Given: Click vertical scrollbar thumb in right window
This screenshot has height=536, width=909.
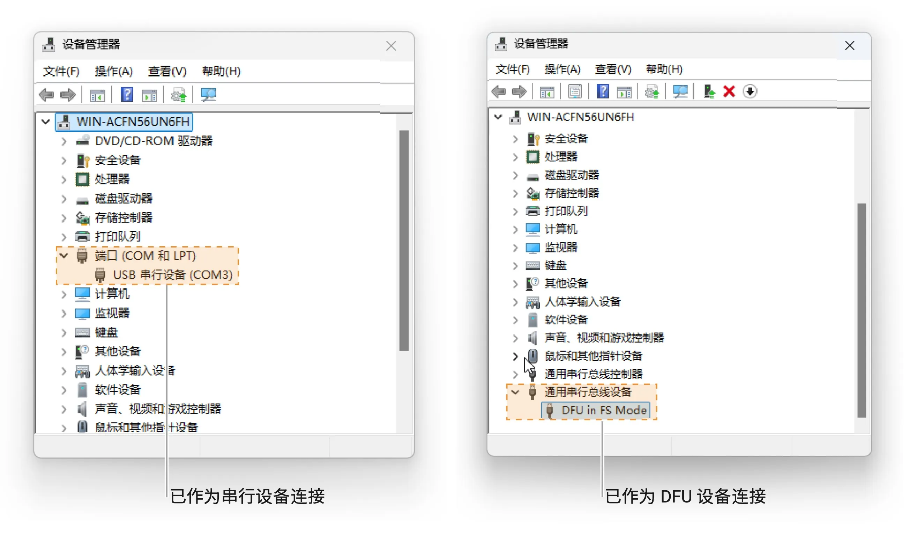Looking at the screenshot, I should (x=862, y=311).
